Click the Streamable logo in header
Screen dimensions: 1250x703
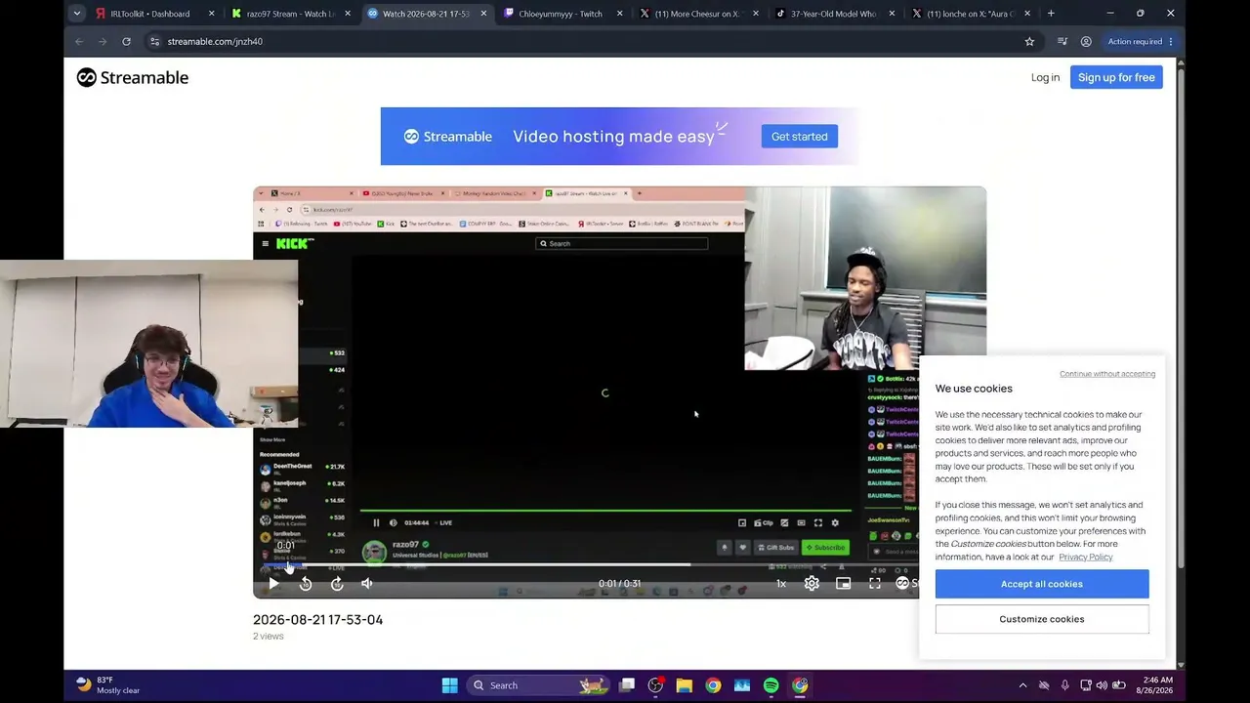point(133,77)
